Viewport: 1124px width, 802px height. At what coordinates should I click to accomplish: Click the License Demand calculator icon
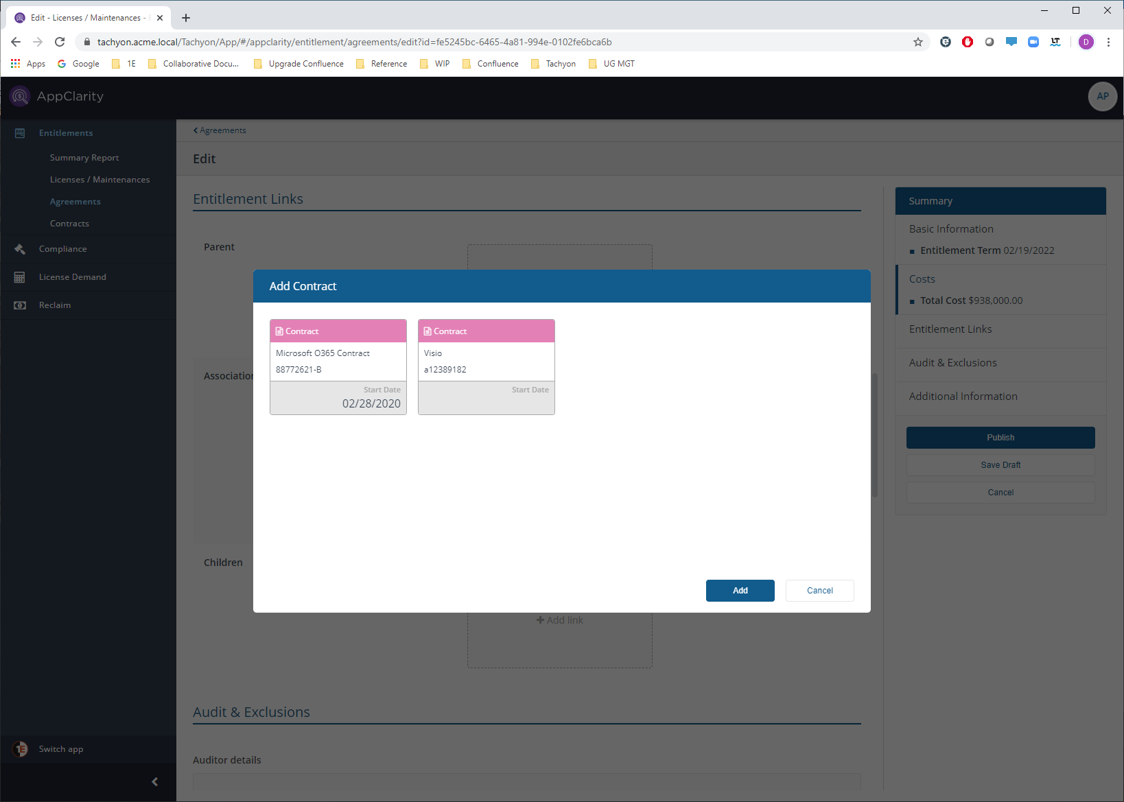[20, 277]
